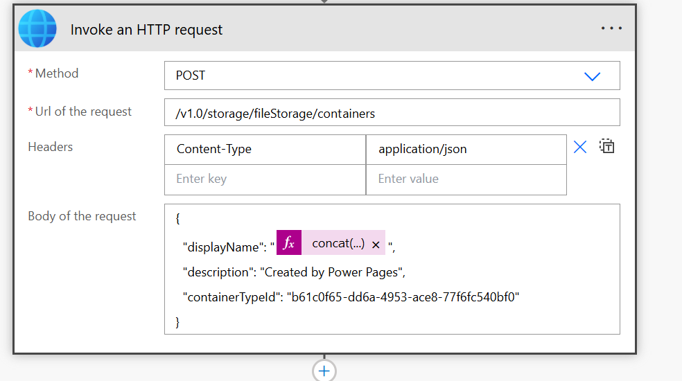Viewport: 682px width, 381px height.
Task: Switch headers to text mode
Action: pos(607,147)
